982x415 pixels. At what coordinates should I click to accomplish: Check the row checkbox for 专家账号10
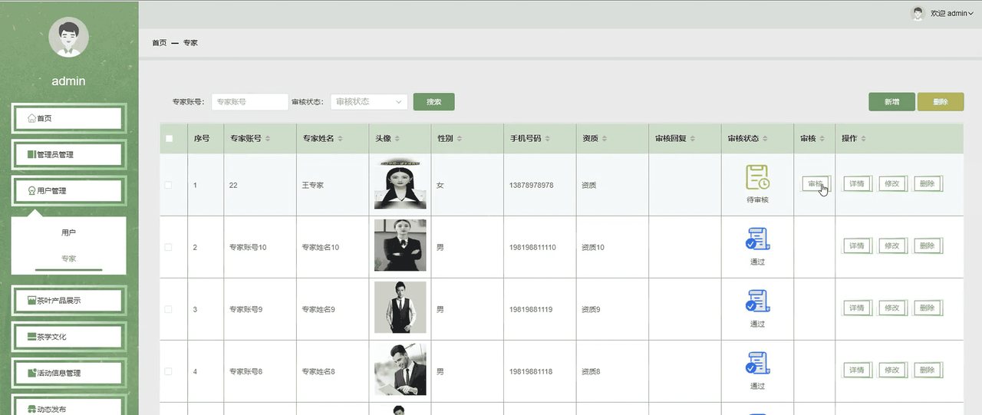click(x=169, y=247)
